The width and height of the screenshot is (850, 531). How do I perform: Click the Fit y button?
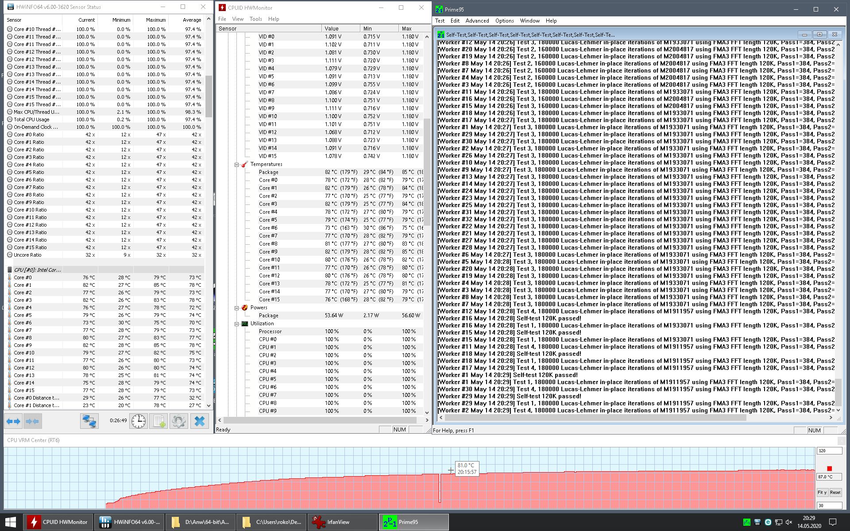822,492
